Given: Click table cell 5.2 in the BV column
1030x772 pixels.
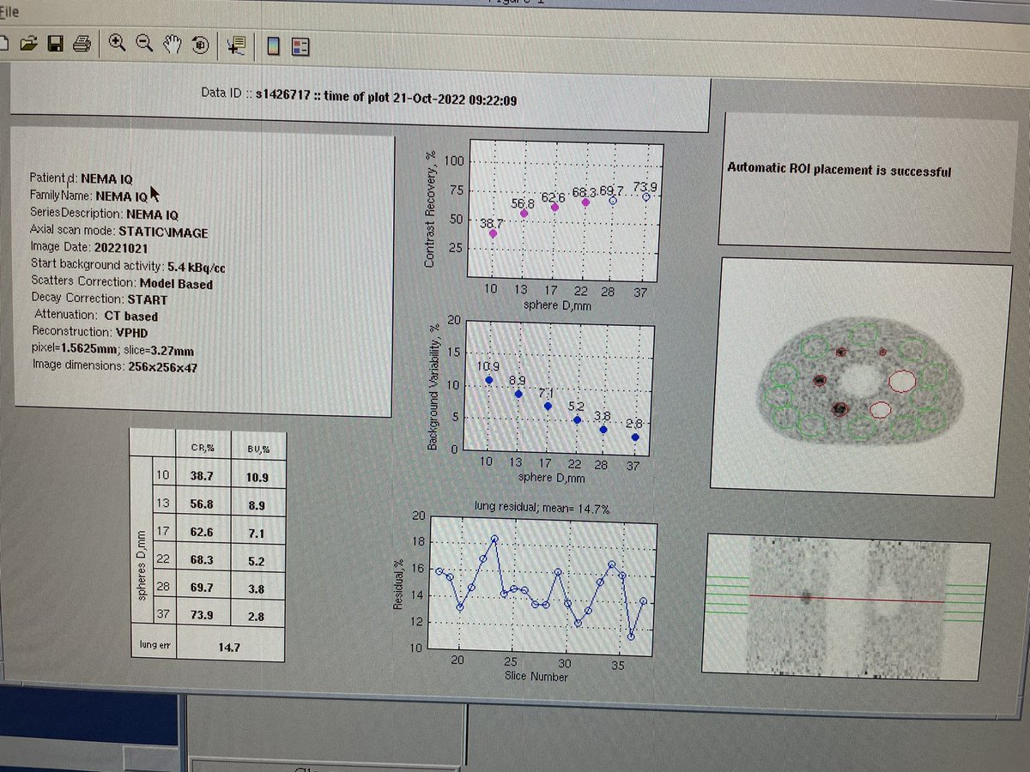Looking at the screenshot, I should tap(257, 561).
